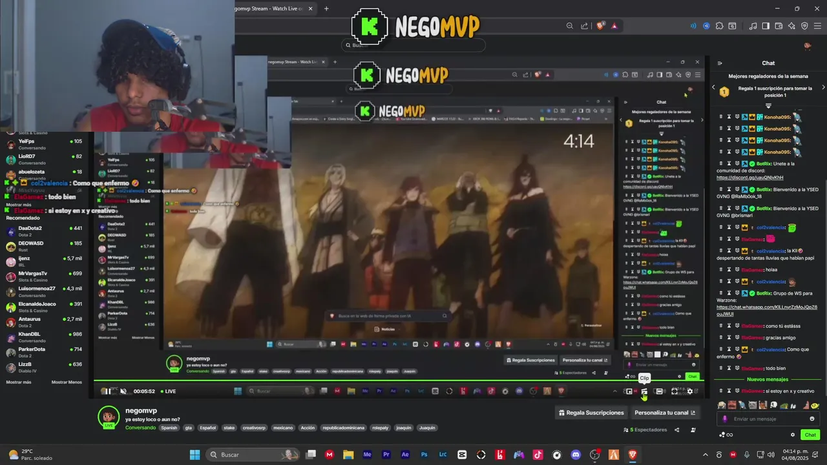Click the purple microphone icon in chat input

[725, 418]
